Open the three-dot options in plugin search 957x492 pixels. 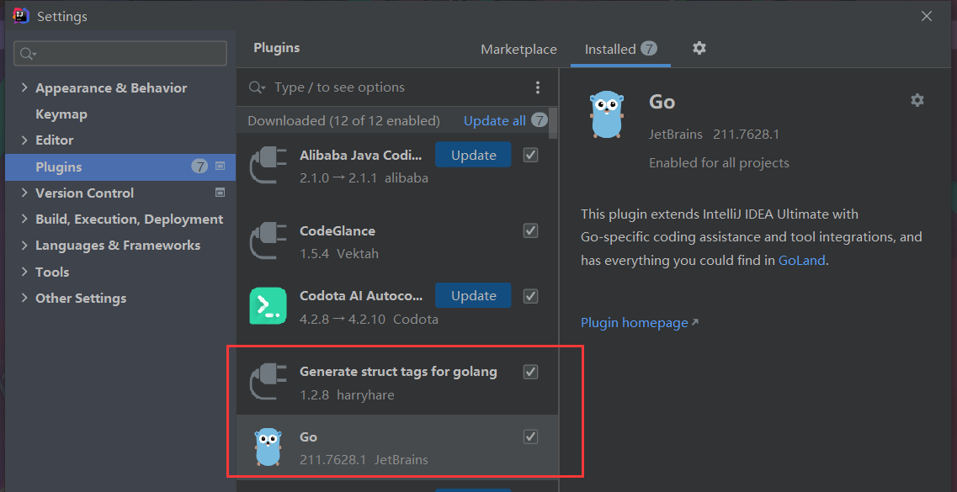538,87
